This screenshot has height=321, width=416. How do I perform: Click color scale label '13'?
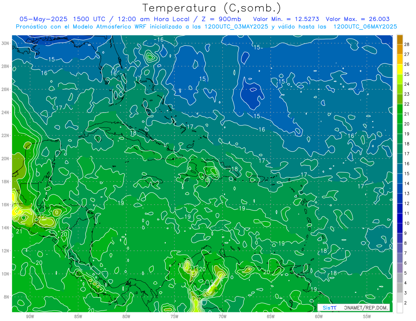click(407, 194)
